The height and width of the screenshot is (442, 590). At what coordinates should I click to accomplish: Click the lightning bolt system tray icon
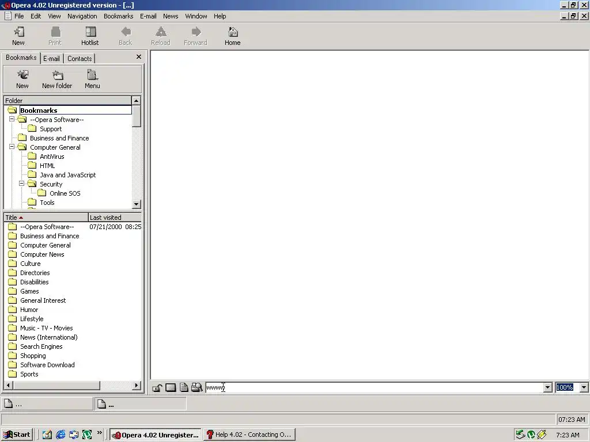[x=542, y=435]
